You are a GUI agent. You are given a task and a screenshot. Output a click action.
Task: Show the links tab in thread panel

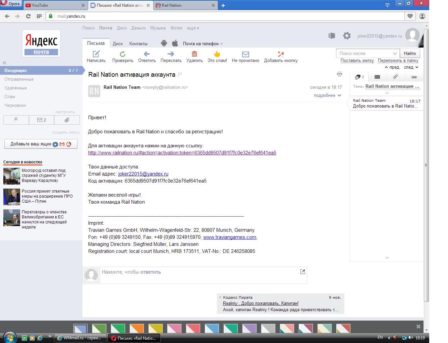tap(414, 77)
